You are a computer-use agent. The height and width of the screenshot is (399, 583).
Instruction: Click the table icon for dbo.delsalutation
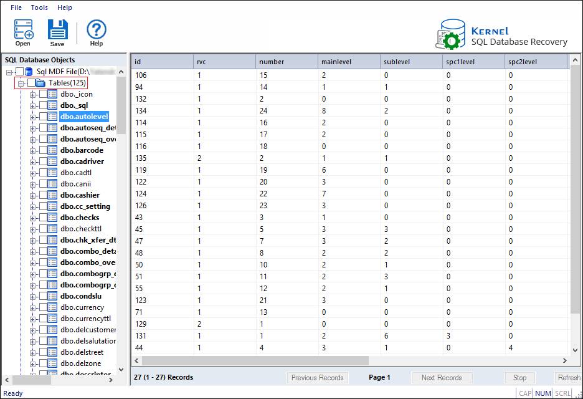point(52,341)
